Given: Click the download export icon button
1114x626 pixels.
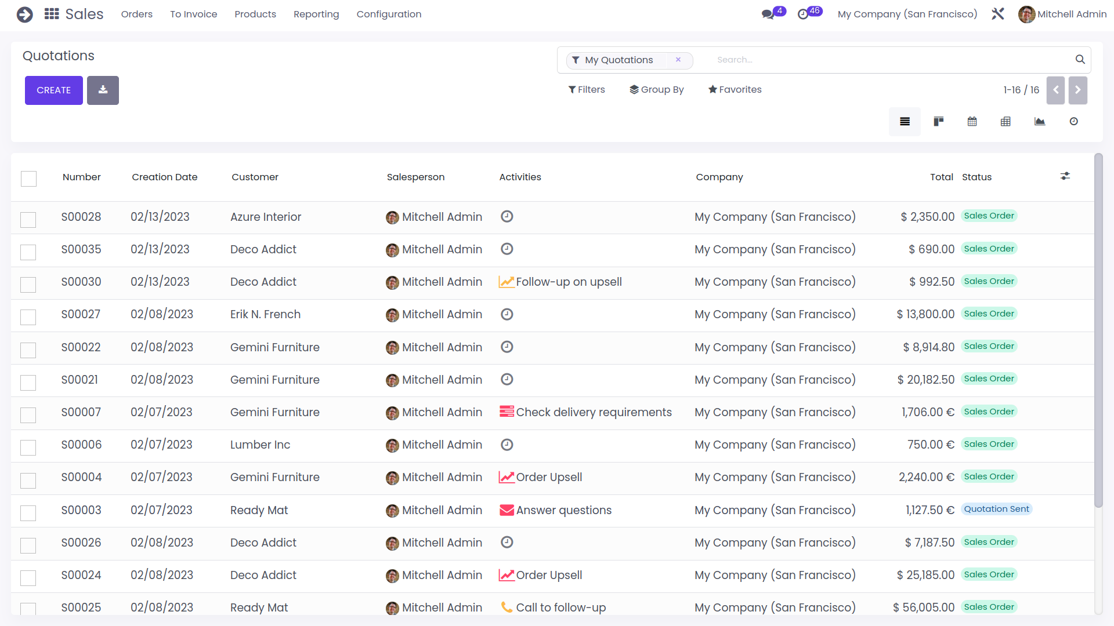Looking at the screenshot, I should tap(103, 90).
